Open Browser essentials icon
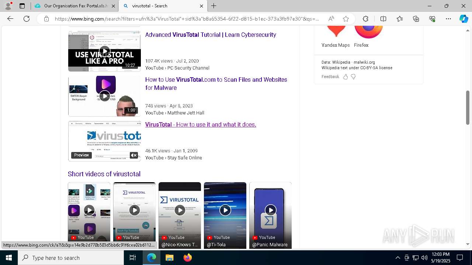Viewport: 472px width, 265px height. (432, 19)
